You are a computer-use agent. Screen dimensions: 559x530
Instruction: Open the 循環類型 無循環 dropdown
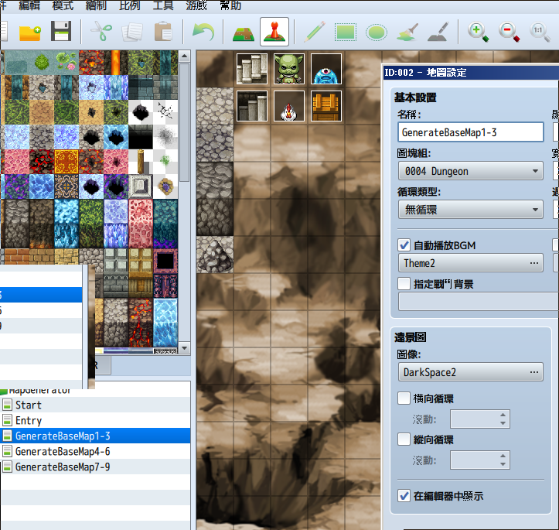click(471, 210)
